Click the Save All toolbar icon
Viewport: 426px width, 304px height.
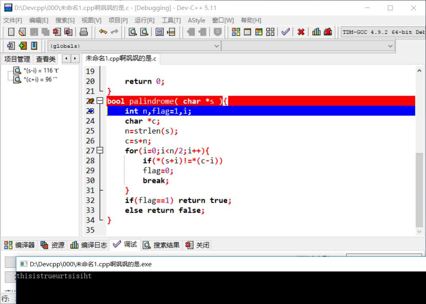tap(45, 32)
